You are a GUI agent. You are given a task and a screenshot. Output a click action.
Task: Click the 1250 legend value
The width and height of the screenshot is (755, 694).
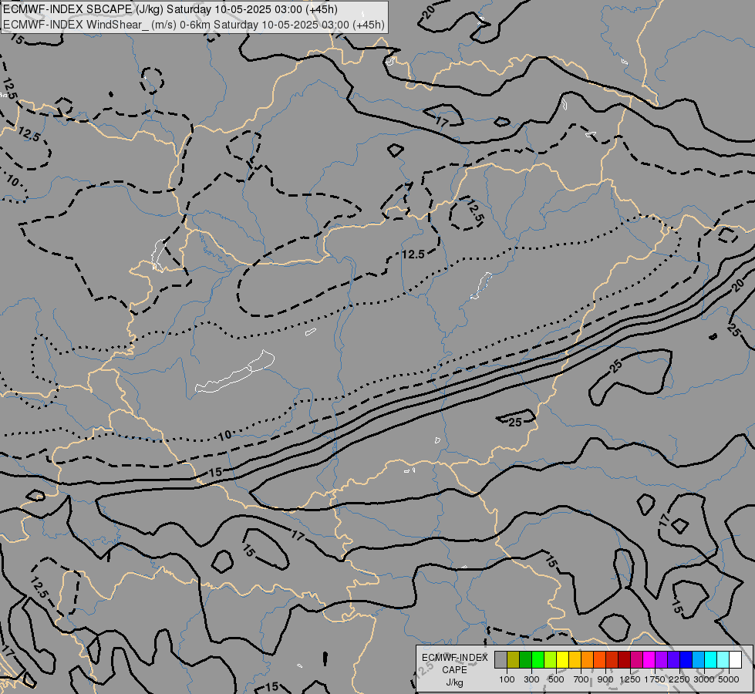tap(630, 679)
